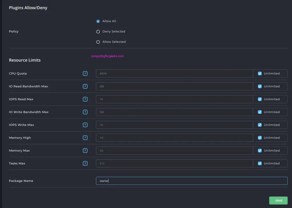Open help icon for Tasks Max
Image resolution: width=292 pixels, height=208 pixels.
(85, 163)
